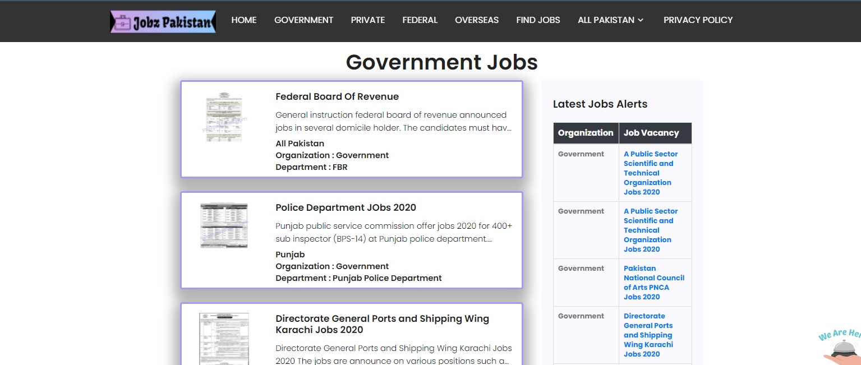Select FIND JOBS from the navigation
Image resolution: width=861 pixels, height=365 pixels.
pyautogui.click(x=538, y=20)
